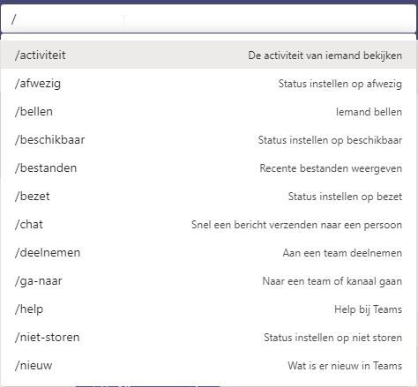Select the /bellen command
The width and height of the screenshot is (418, 387).
pyautogui.click(x=209, y=111)
